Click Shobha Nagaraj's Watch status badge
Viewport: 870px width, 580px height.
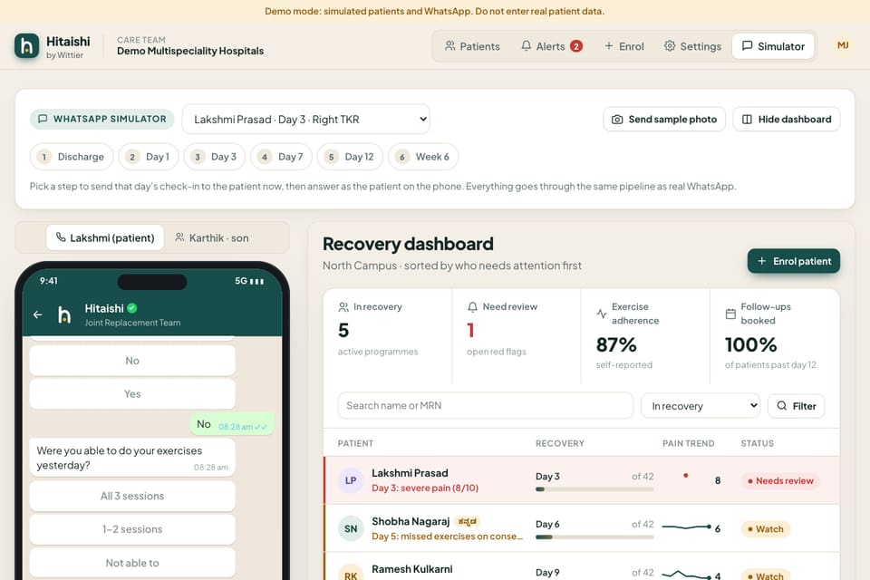pyautogui.click(x=765, y=529)
